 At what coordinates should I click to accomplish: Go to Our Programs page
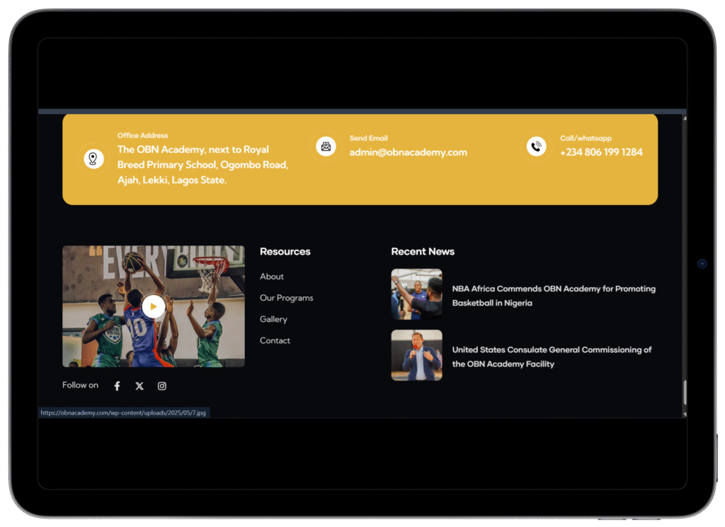286,298
